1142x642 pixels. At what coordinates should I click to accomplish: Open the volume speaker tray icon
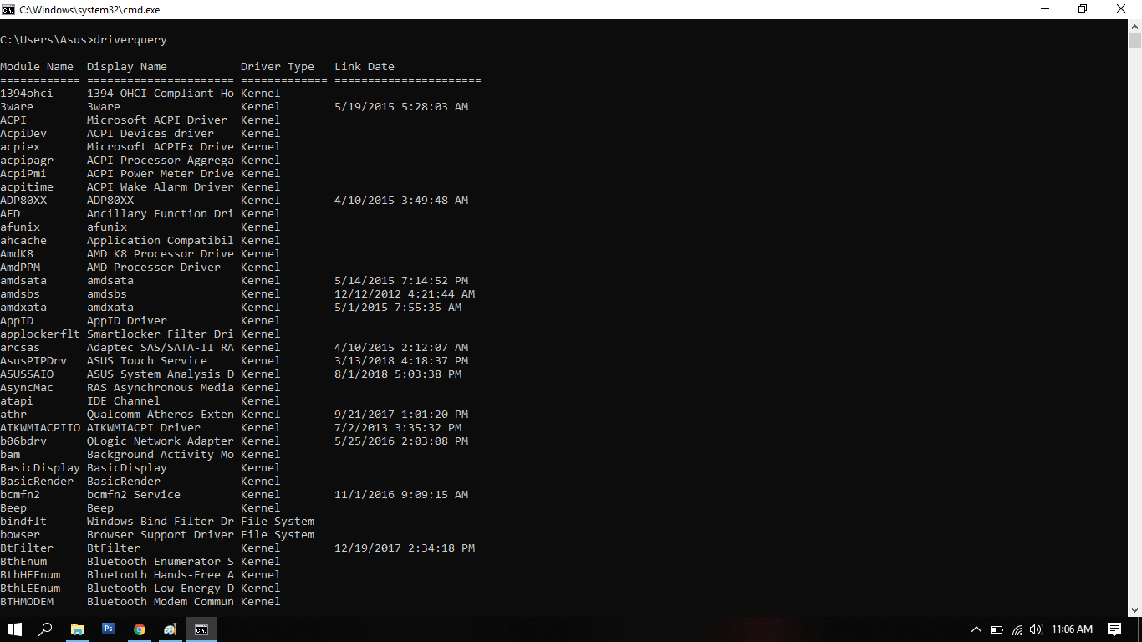coord(1037,629)
